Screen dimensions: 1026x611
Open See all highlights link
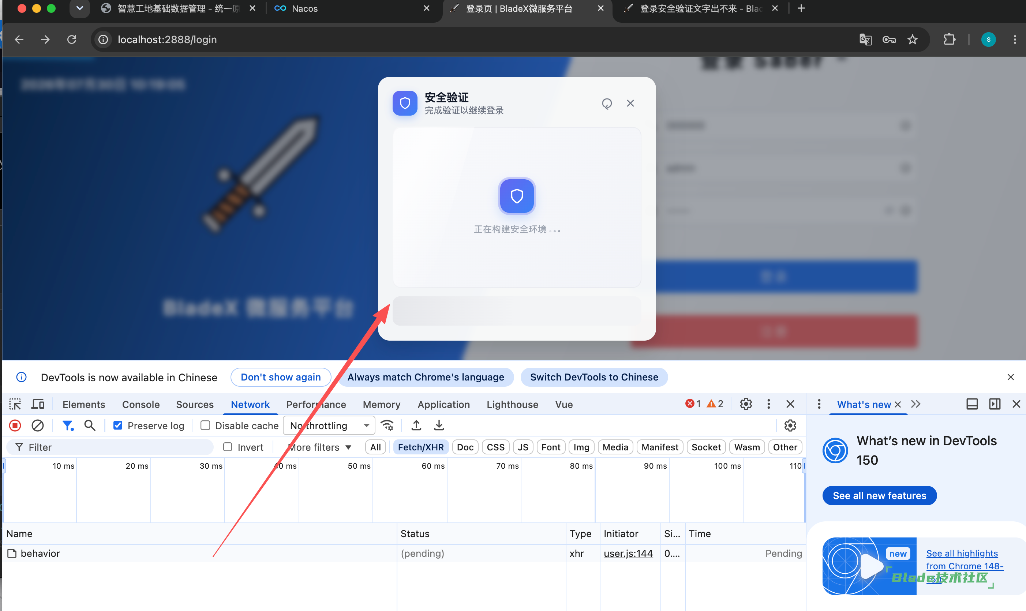click(x=965, y=566)
